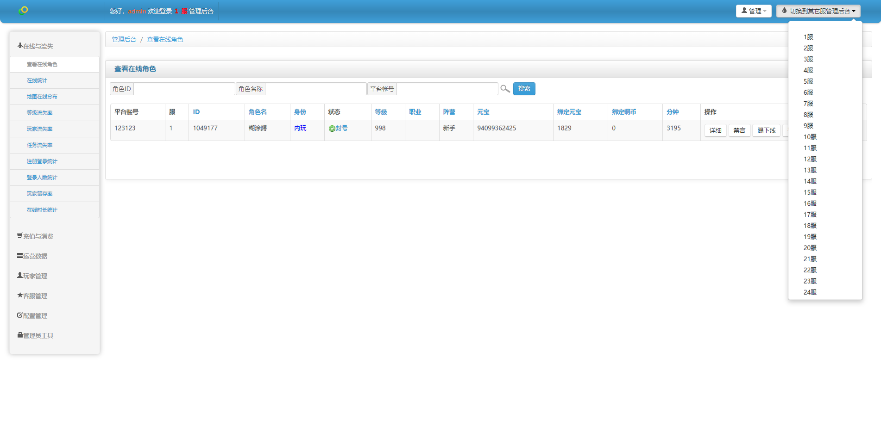This screenshot has width=881, height=424.
Task: Open 客服管理 via its star icon
Action: pyautogui.click(x=20, y=295)
